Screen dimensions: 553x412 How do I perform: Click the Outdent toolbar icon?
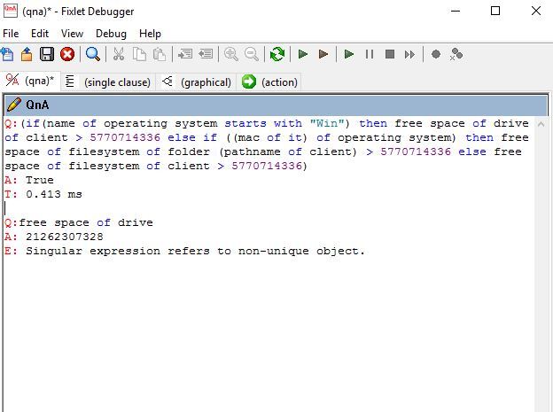(x=206, y=54)
